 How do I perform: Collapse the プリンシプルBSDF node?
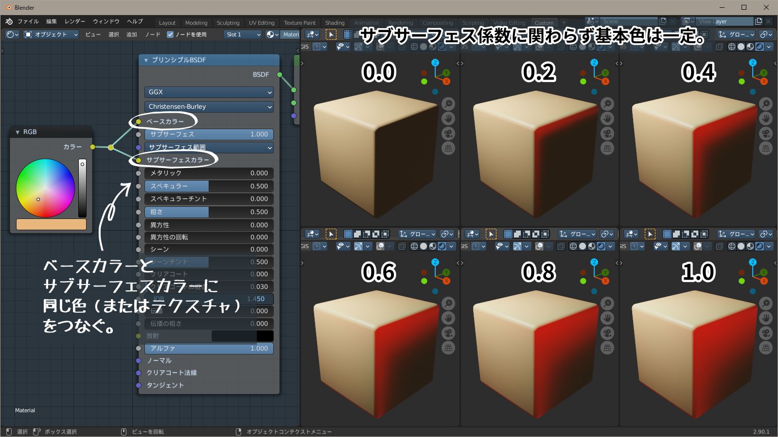click(146, 60)
